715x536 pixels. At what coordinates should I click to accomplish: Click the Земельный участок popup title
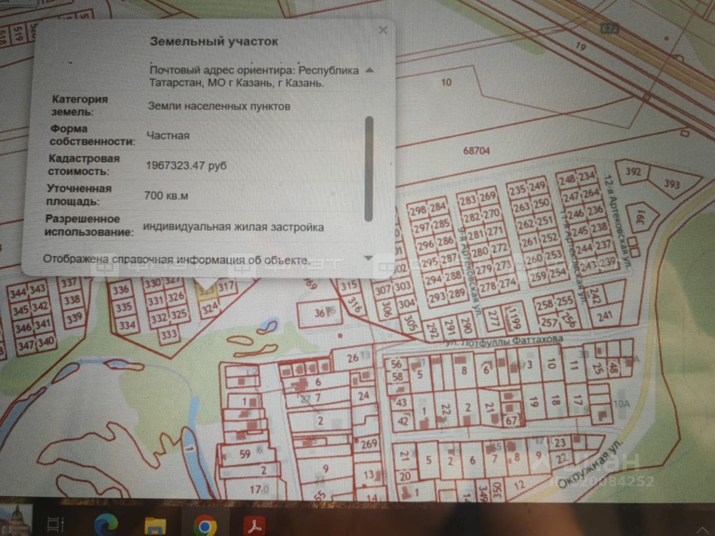tap(214, 41)
